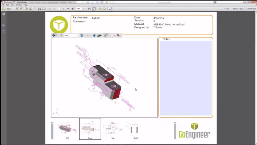Click the read mode expand icon
The width and height of the screenshot is (257, 145).
click(111, 9)
